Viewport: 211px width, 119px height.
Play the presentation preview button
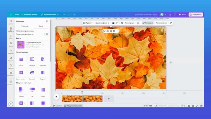point(182,15)
